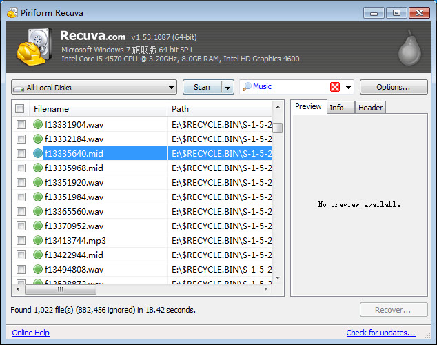Click the Recuva hard-hat drive logo

34,47
